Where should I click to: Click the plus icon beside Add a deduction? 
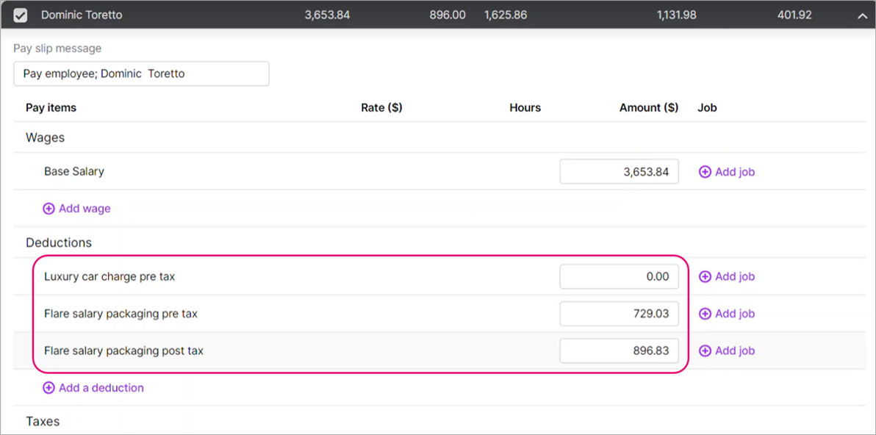point(49,388)
